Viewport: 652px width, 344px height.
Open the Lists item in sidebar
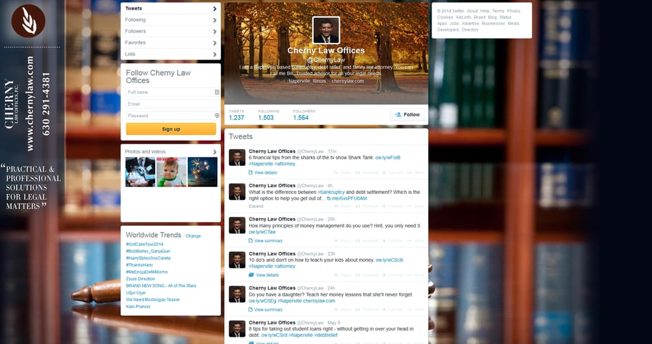click(x=170, y=54)
